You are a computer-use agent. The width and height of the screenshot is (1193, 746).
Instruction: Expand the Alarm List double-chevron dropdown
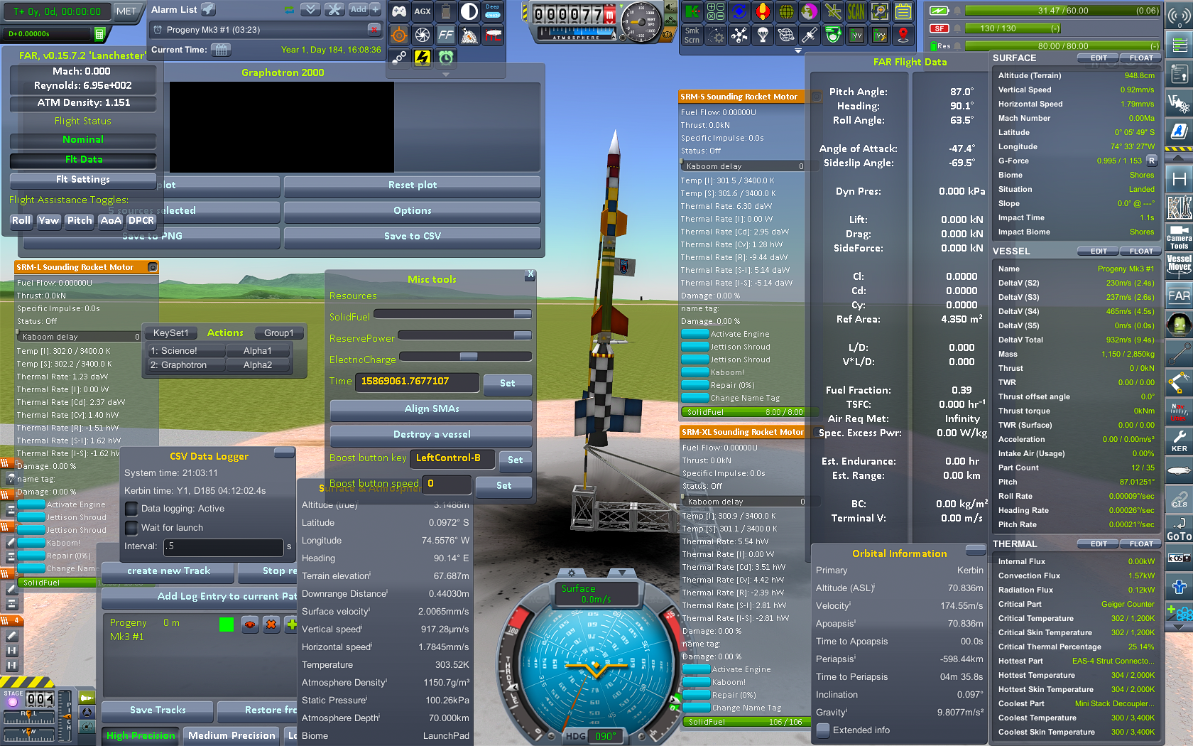click(x=310, y=9)
